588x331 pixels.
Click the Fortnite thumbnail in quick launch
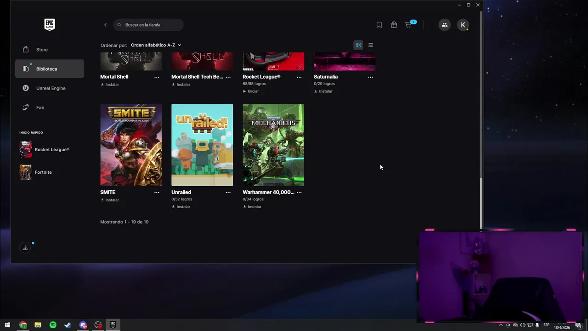tap(26, 172)
